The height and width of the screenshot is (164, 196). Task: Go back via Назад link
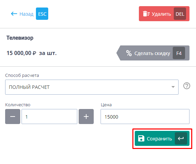(x=26, y=14)
